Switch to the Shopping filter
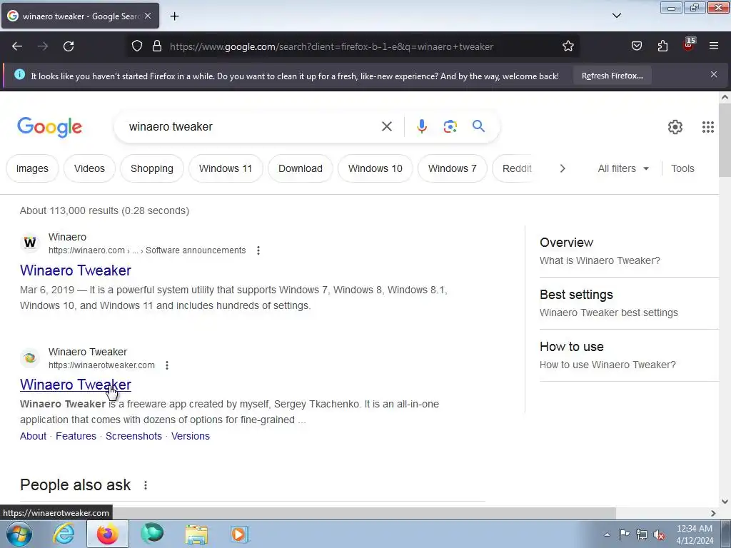731x548 pixels. pyautogui.click(x=152, y=168)
